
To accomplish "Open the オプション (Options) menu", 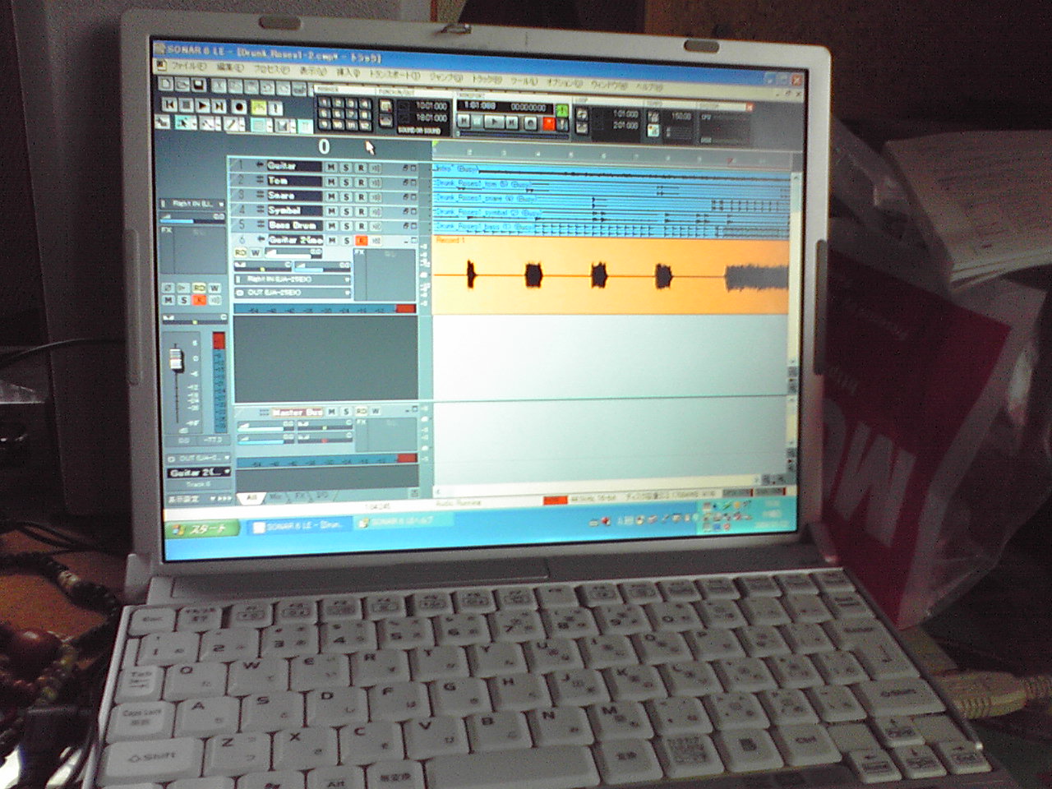I will pos(564,82).
